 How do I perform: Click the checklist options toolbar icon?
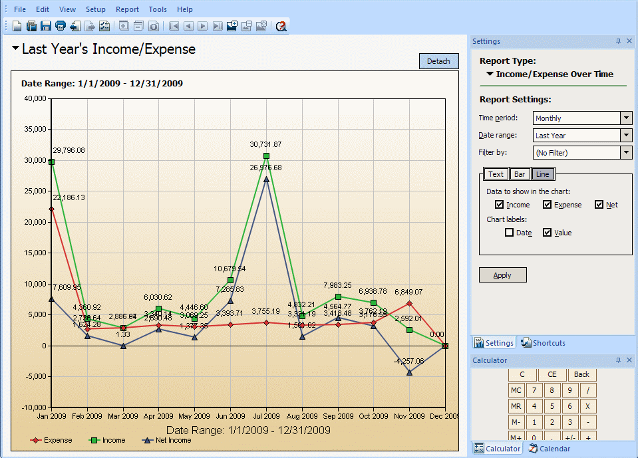point(104,27)
